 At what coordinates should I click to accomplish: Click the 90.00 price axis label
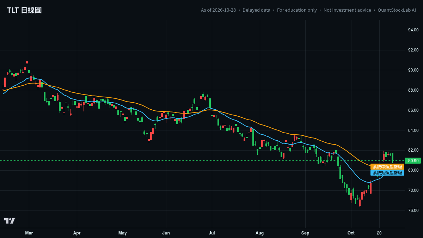413,70
